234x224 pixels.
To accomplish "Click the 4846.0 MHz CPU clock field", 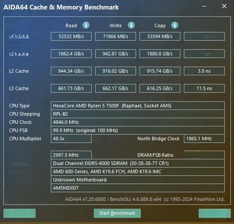I will click(x=138, y=122).
